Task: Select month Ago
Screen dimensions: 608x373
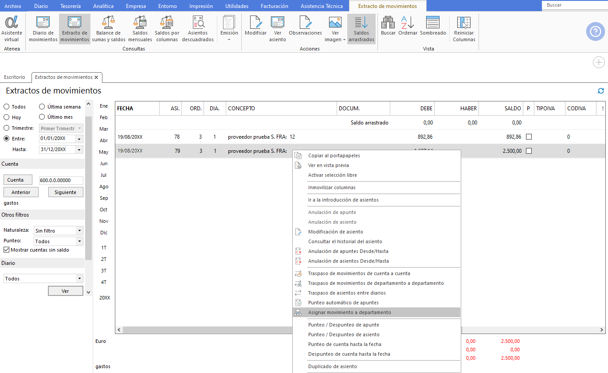Action: pos(104,186)
